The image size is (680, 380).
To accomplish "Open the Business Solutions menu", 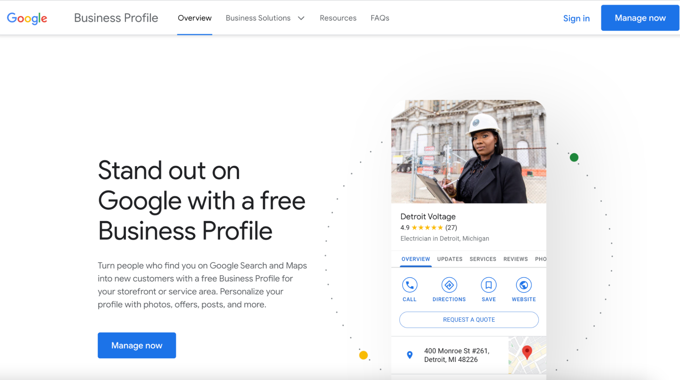I will [258, 18].
